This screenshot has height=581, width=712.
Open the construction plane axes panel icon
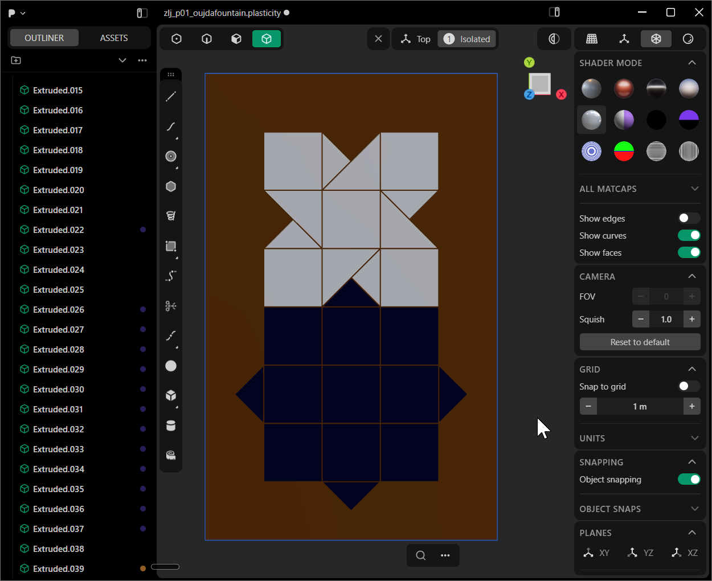(624, 39)
